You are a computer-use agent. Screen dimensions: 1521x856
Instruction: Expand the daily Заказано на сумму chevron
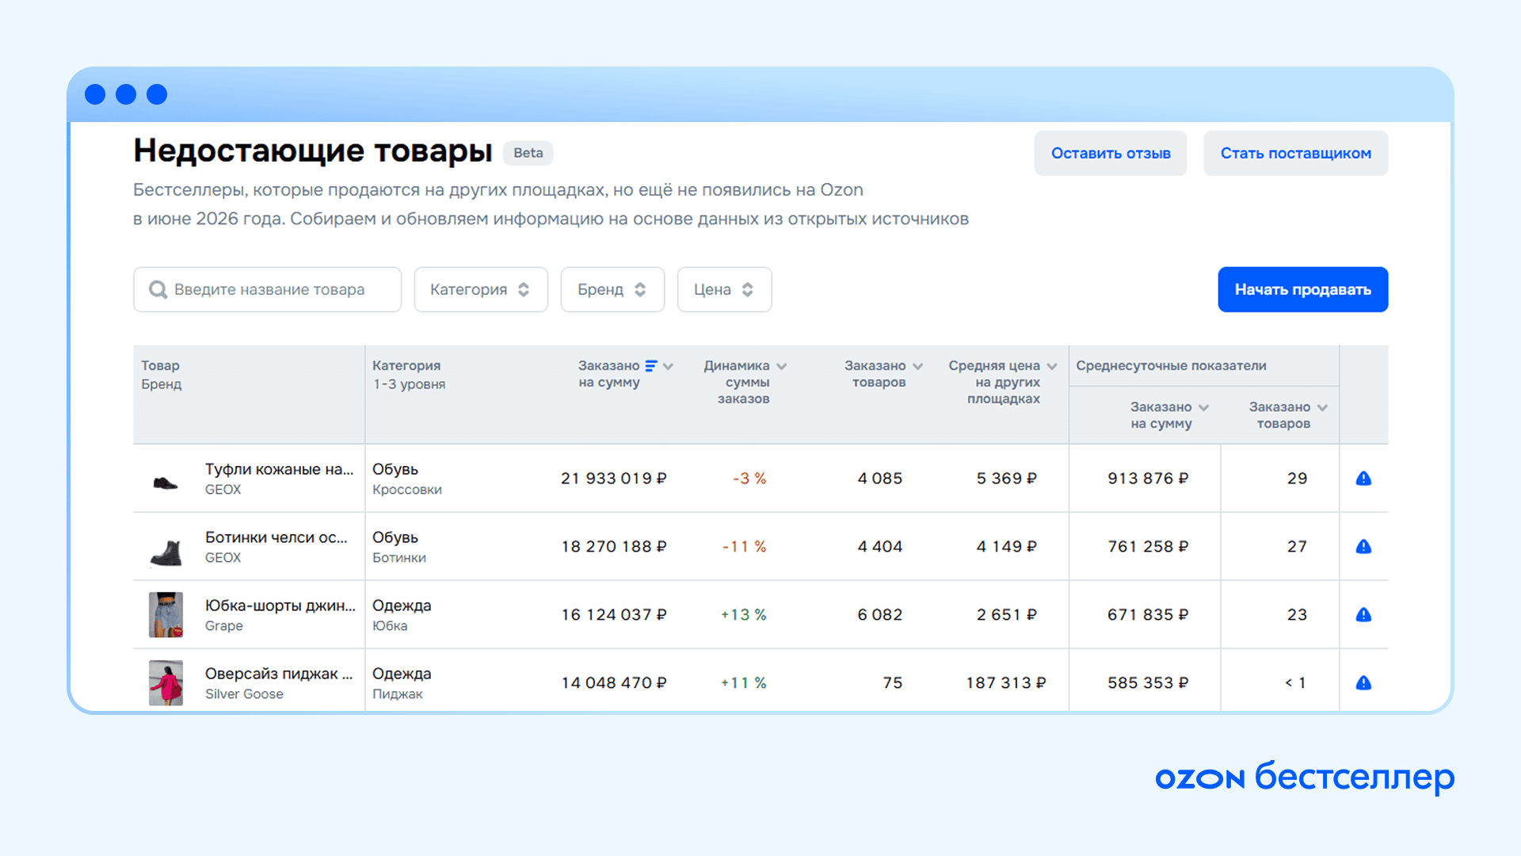(1203, 407)
